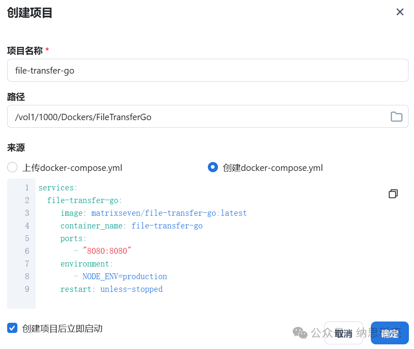Click the "8080:8080" port mapping text

tap(107, 251)
